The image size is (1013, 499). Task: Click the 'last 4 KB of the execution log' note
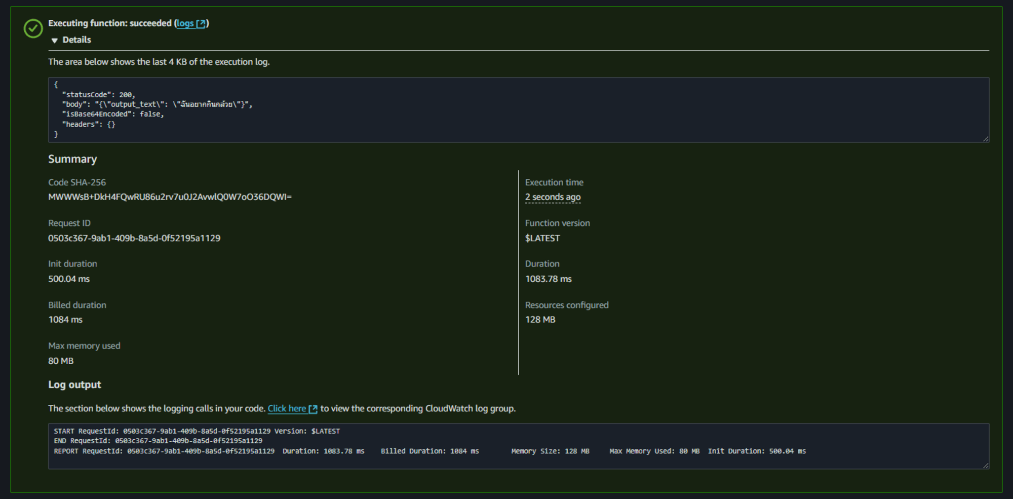coord(159,62)
